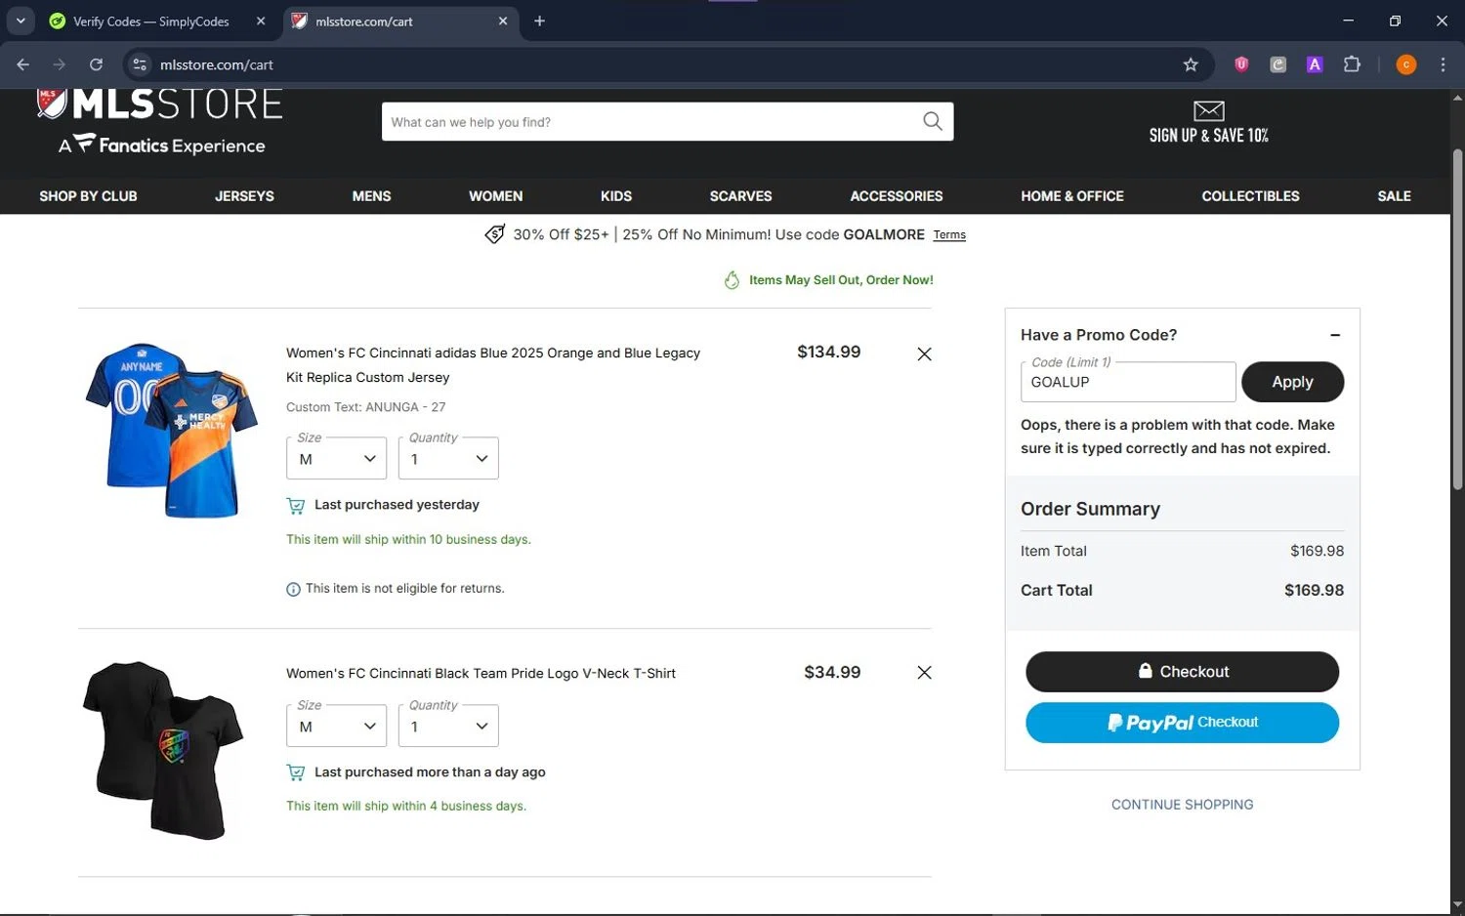Close the Verify Codes SimplyCodes tab

[261, 21]
